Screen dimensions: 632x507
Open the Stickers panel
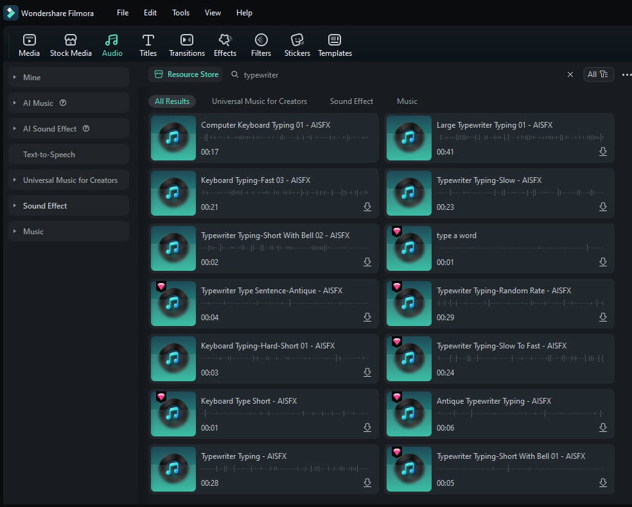point(297,45)
